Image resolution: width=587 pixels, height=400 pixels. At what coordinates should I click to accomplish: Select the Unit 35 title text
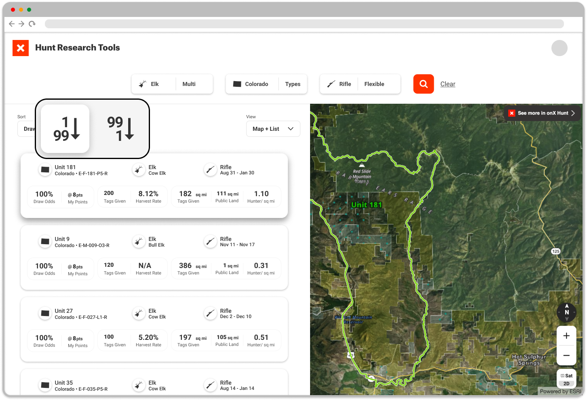click(64, 383)
